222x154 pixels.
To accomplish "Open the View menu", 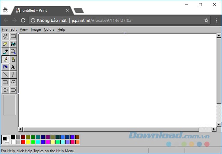I will [24, 30].
